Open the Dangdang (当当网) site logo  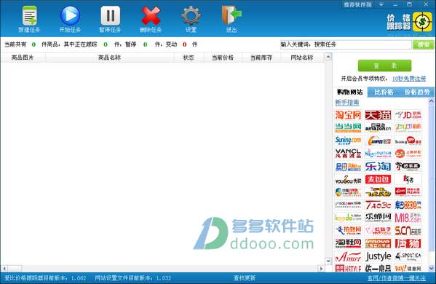(x=348, y=127)
